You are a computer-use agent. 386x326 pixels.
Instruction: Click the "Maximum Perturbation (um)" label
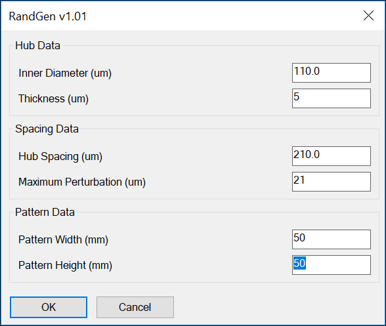pos(82,182)
